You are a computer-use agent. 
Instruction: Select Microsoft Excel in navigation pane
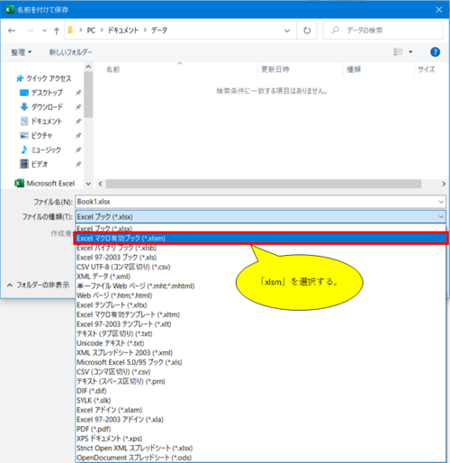44,183
